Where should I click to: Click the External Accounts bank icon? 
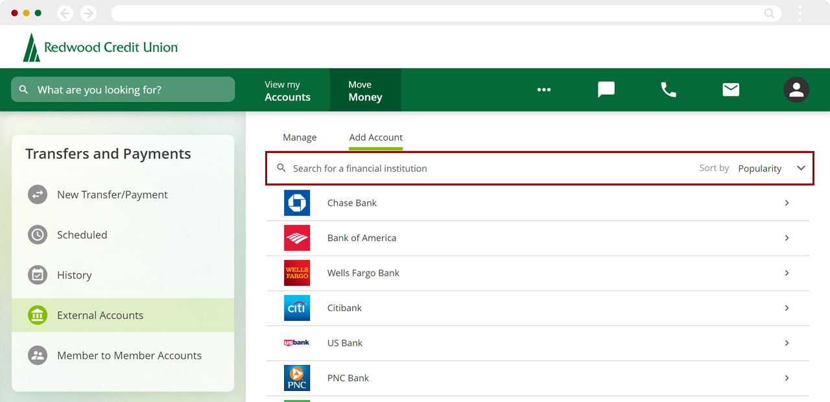tap(38, 315)
